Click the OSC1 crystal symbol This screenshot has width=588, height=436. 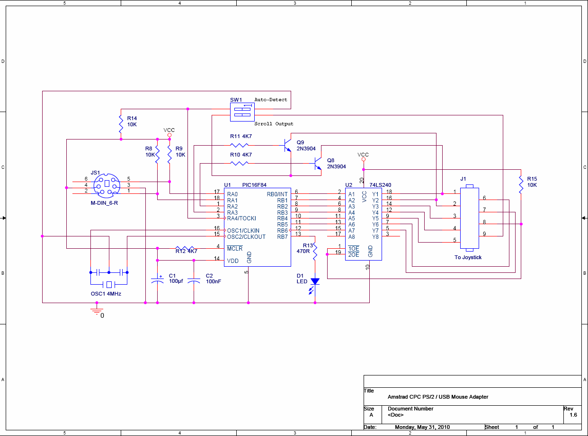point(109,284)
